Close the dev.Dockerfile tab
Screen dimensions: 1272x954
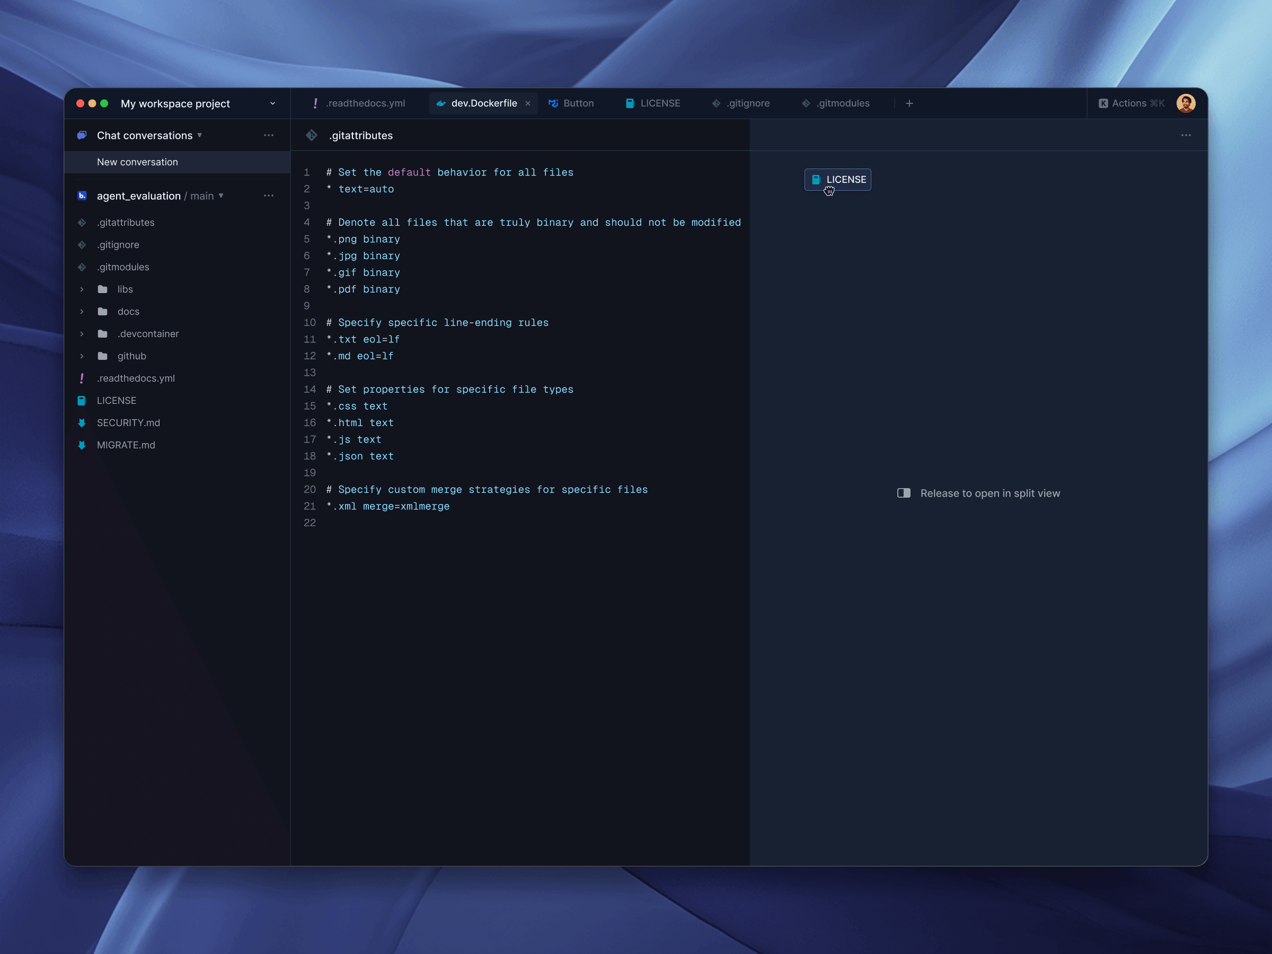[x=528, y=103]
